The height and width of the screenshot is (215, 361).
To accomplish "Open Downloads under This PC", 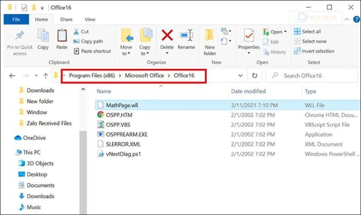I will [37, 197].
